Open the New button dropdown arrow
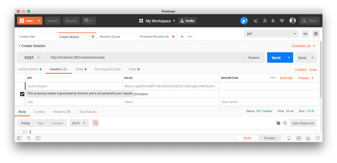 (39, 21)
